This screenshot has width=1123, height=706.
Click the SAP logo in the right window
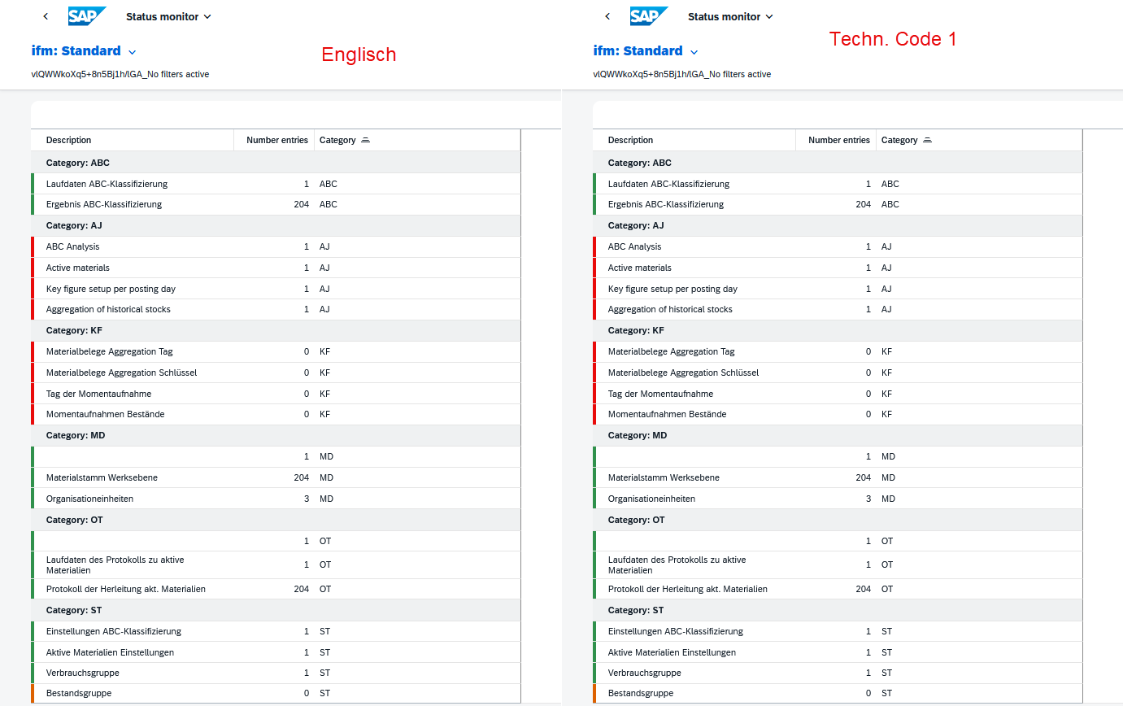point(648,16)
